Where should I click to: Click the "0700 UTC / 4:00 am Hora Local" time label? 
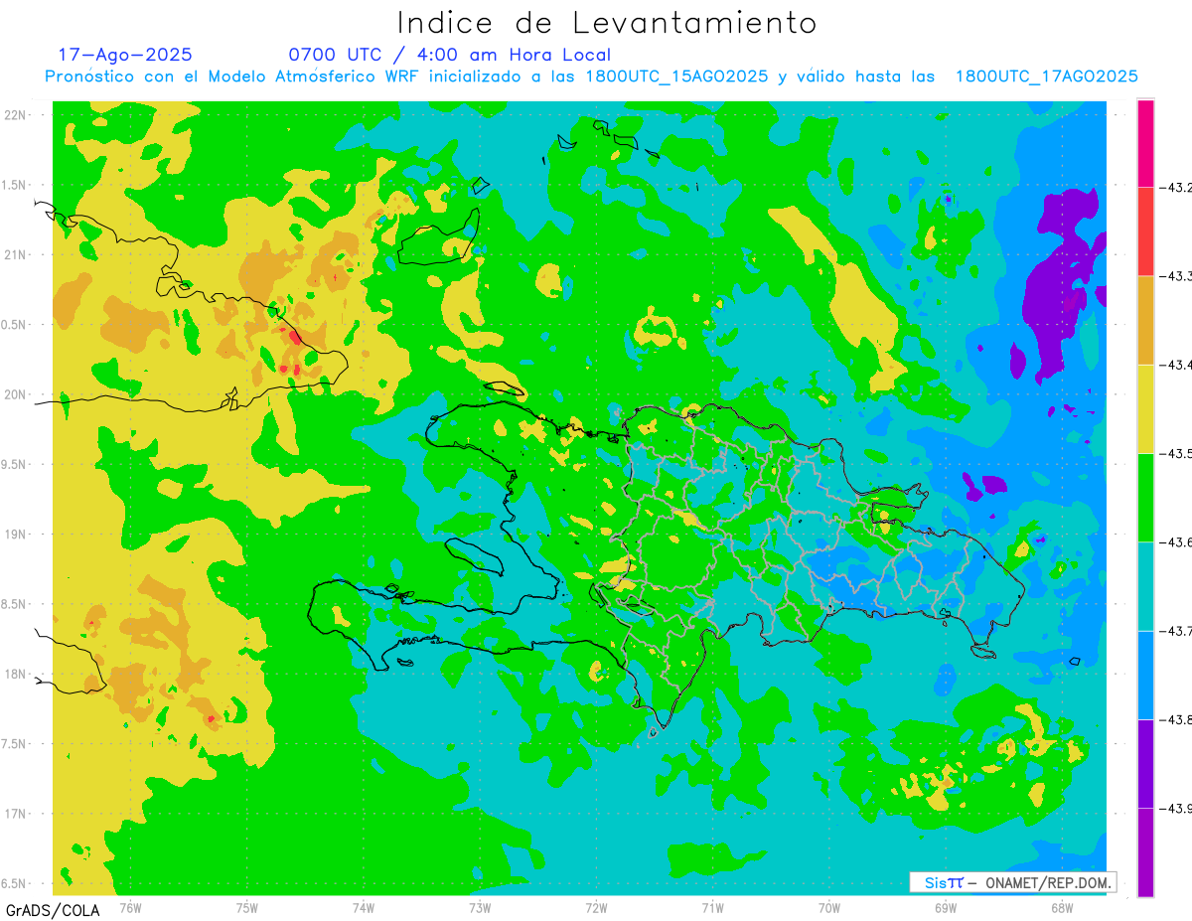click(x=449, y=55)
